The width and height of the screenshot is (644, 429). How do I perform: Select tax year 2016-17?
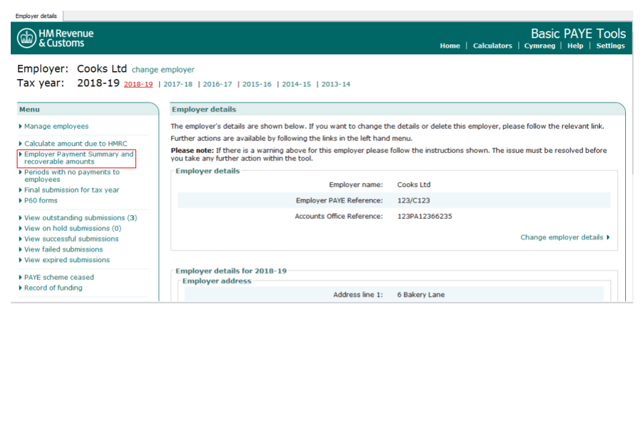pos(217,84)
